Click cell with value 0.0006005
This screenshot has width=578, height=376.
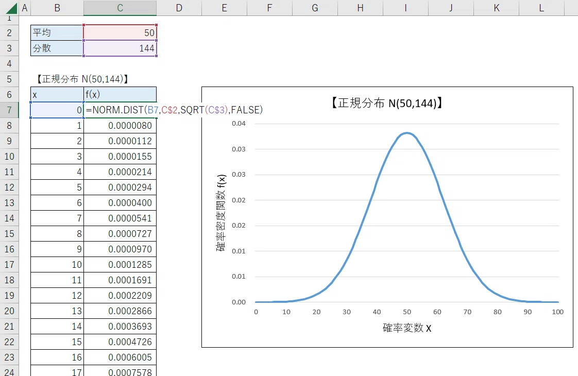(120, 357)
